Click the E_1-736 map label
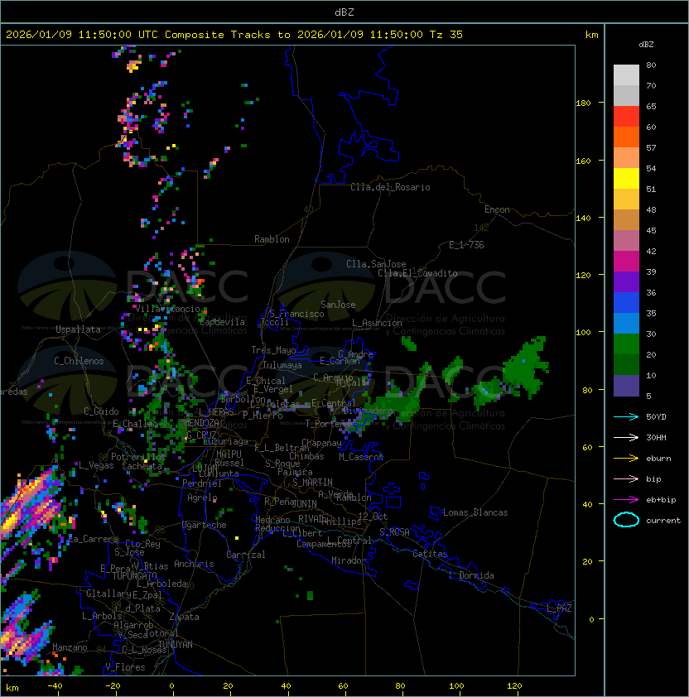 tap(466, 245)
